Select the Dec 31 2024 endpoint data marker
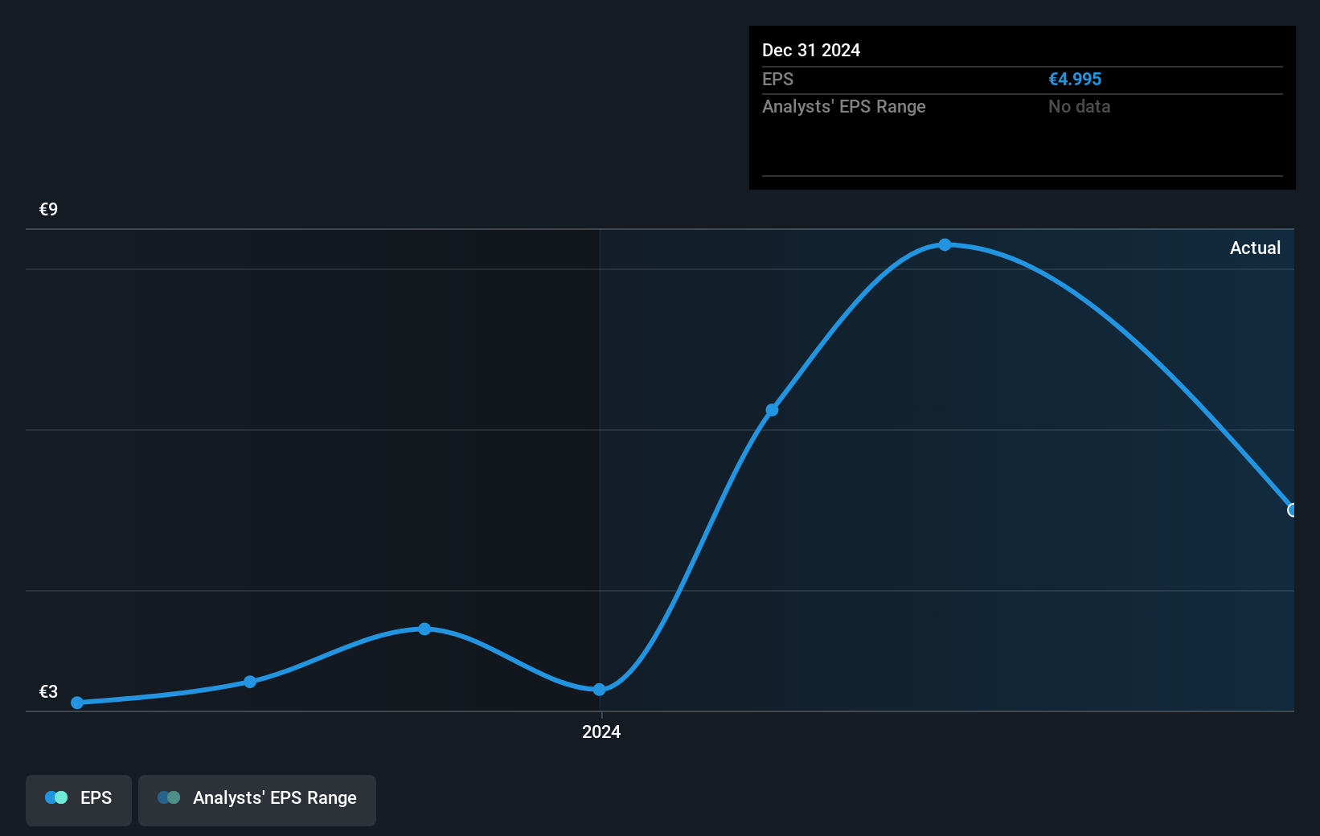Viewport: 1320px width, 836px height. [x=1292, y=510]
